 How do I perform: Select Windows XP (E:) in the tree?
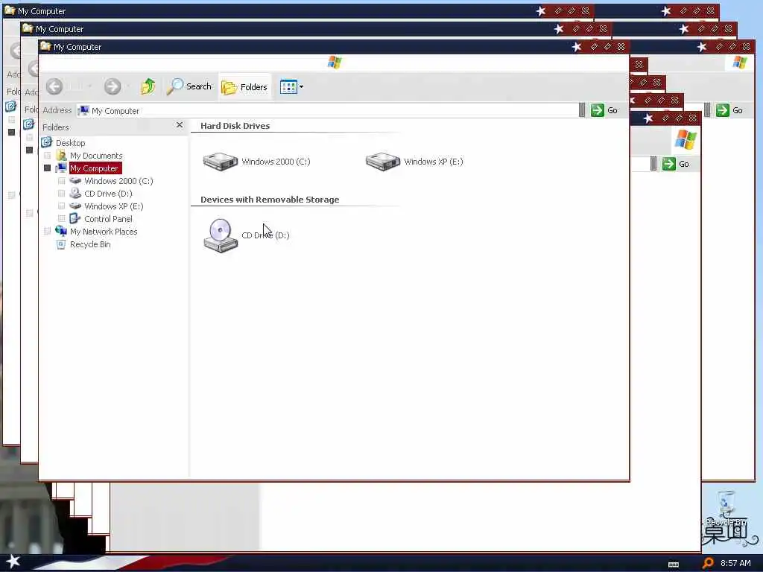tap(113, 206)
